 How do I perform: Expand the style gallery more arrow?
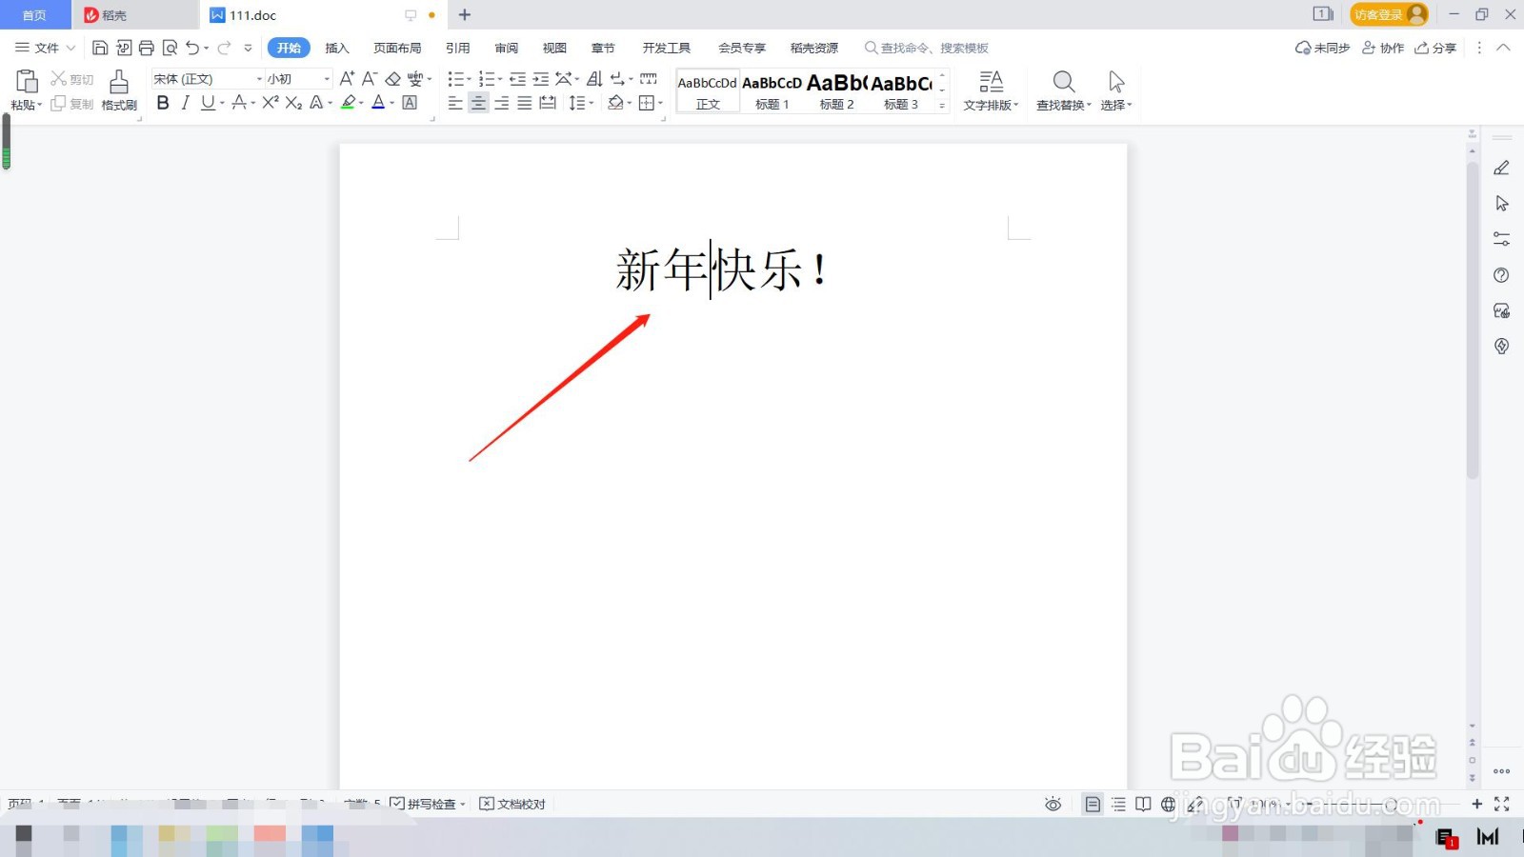point(942,106)
